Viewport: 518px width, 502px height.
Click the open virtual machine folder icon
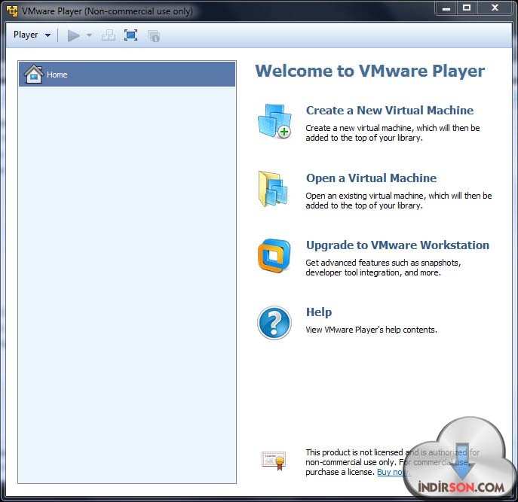(x=273, y=189)
